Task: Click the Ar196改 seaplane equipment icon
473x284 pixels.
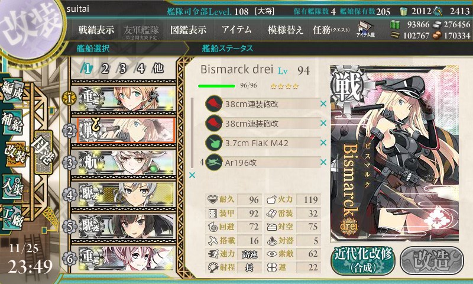Action: click(214, 162)
